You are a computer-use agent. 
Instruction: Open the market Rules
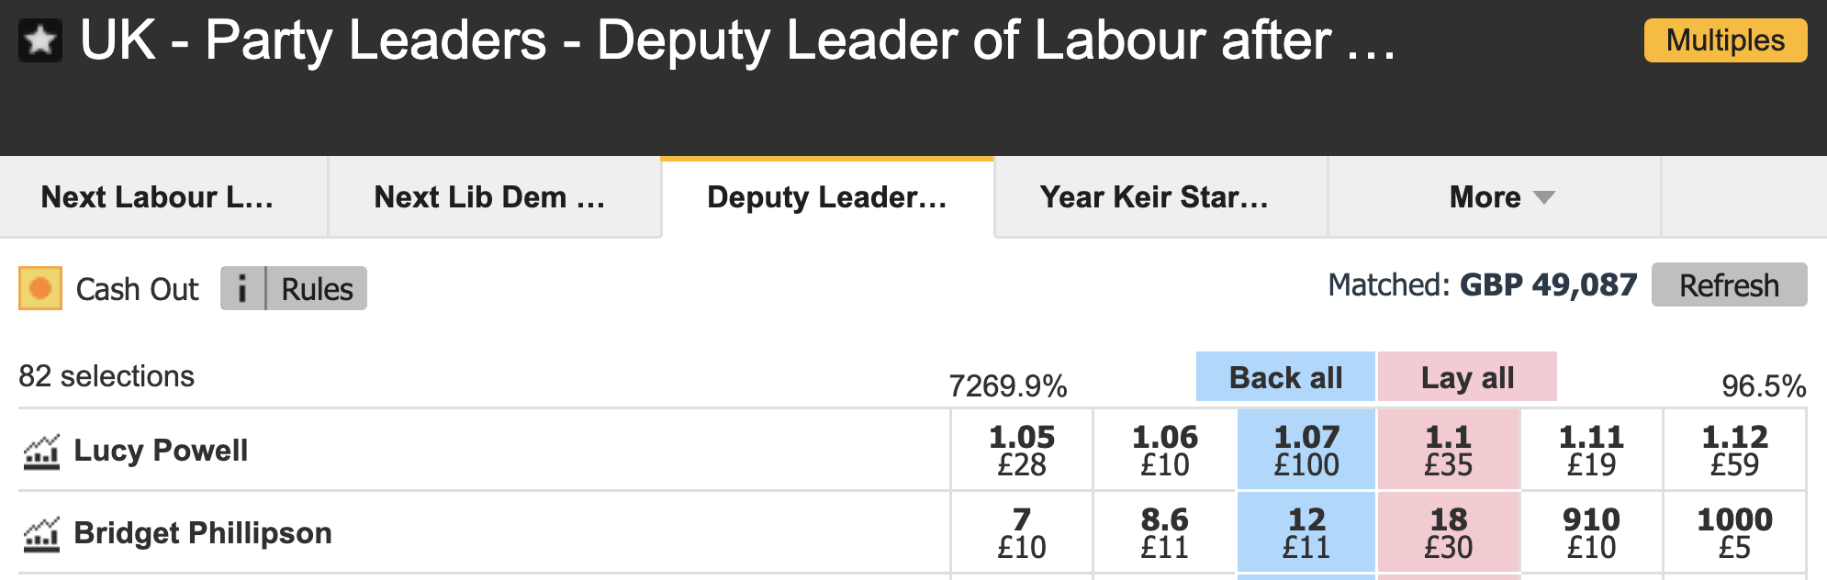317,288
